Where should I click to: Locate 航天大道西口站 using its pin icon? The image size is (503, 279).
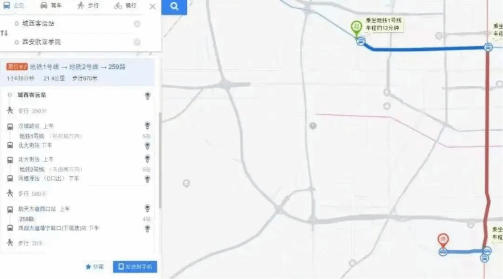[148, 209]
